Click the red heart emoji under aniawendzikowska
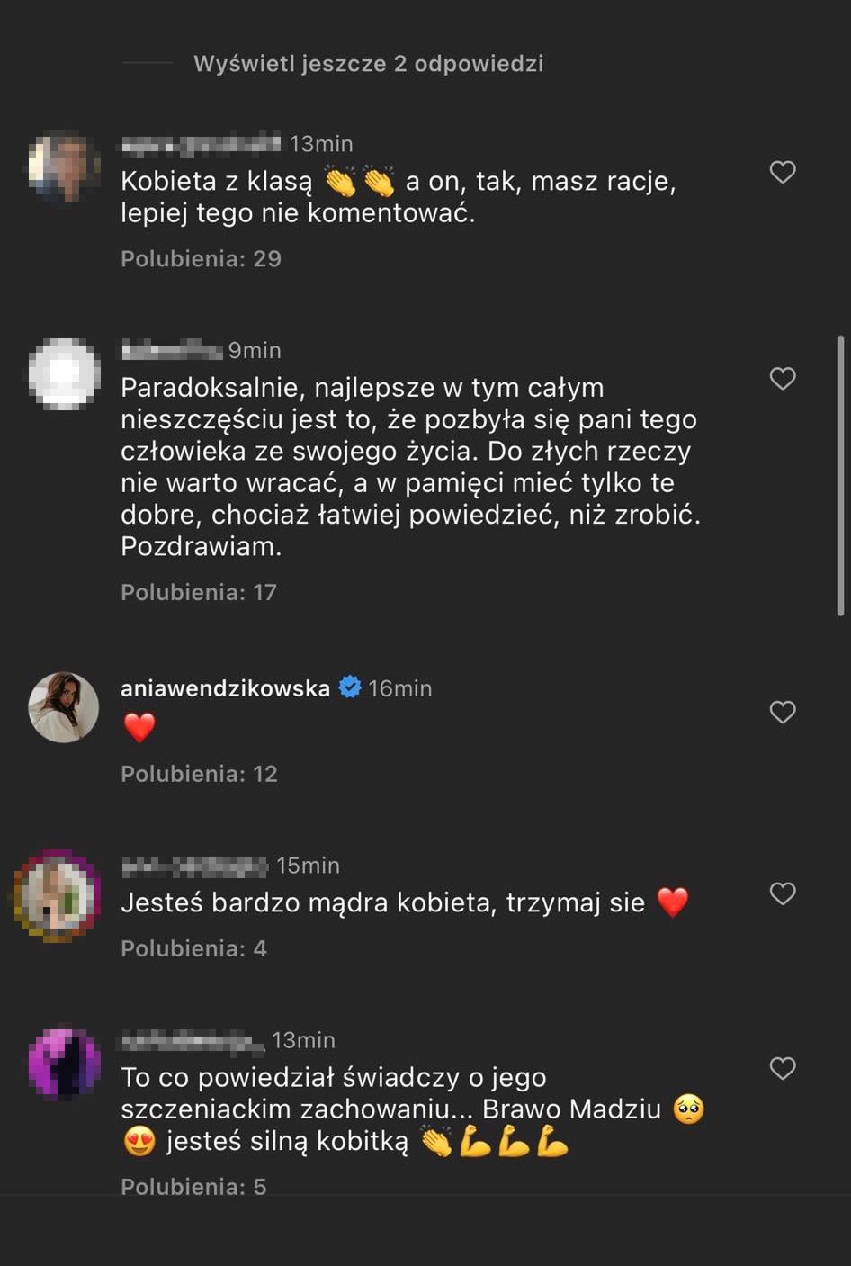Screen dimensions: 851x1266 click(139, 727)
